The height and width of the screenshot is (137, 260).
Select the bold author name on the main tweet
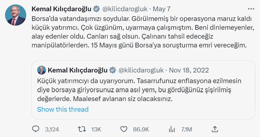pyautogui.click(x=61, y=9)
